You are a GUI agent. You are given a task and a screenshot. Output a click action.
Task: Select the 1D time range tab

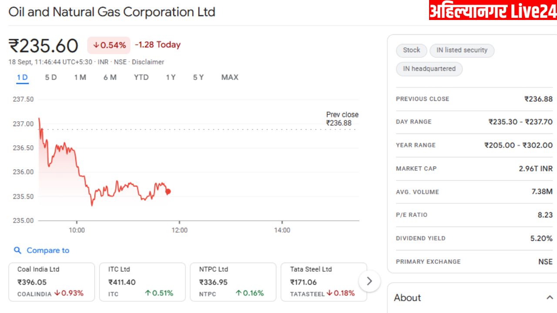click(22, 77)
